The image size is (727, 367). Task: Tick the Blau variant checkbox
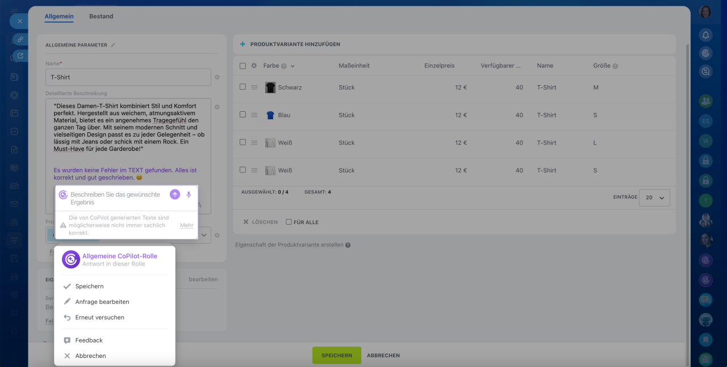click(x=243, y=115)
